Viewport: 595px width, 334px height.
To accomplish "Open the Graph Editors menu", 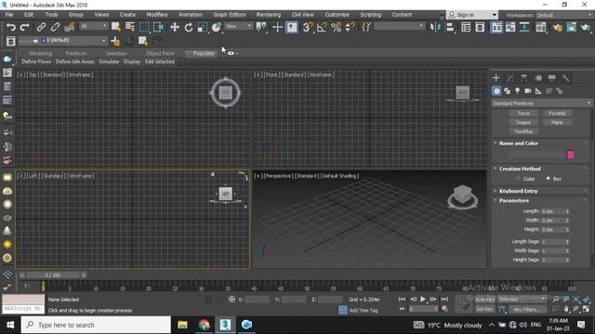I will coord(230,15).
